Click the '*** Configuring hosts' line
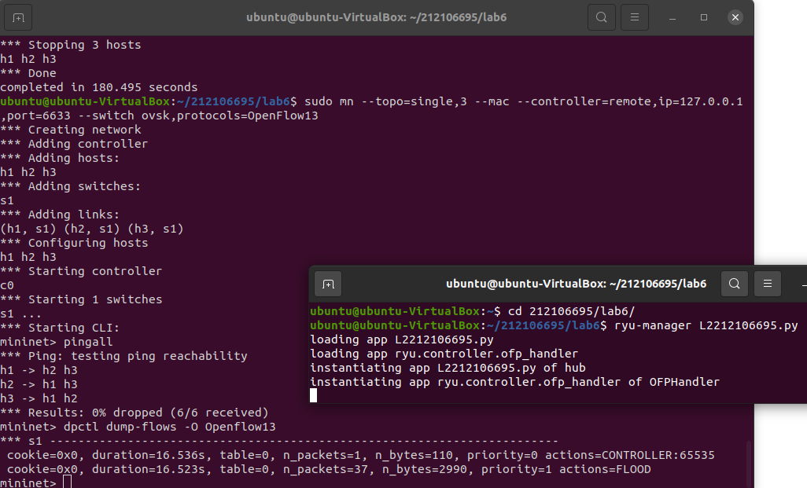This screenshot has width=807, height=488. [x=74, y=243]
